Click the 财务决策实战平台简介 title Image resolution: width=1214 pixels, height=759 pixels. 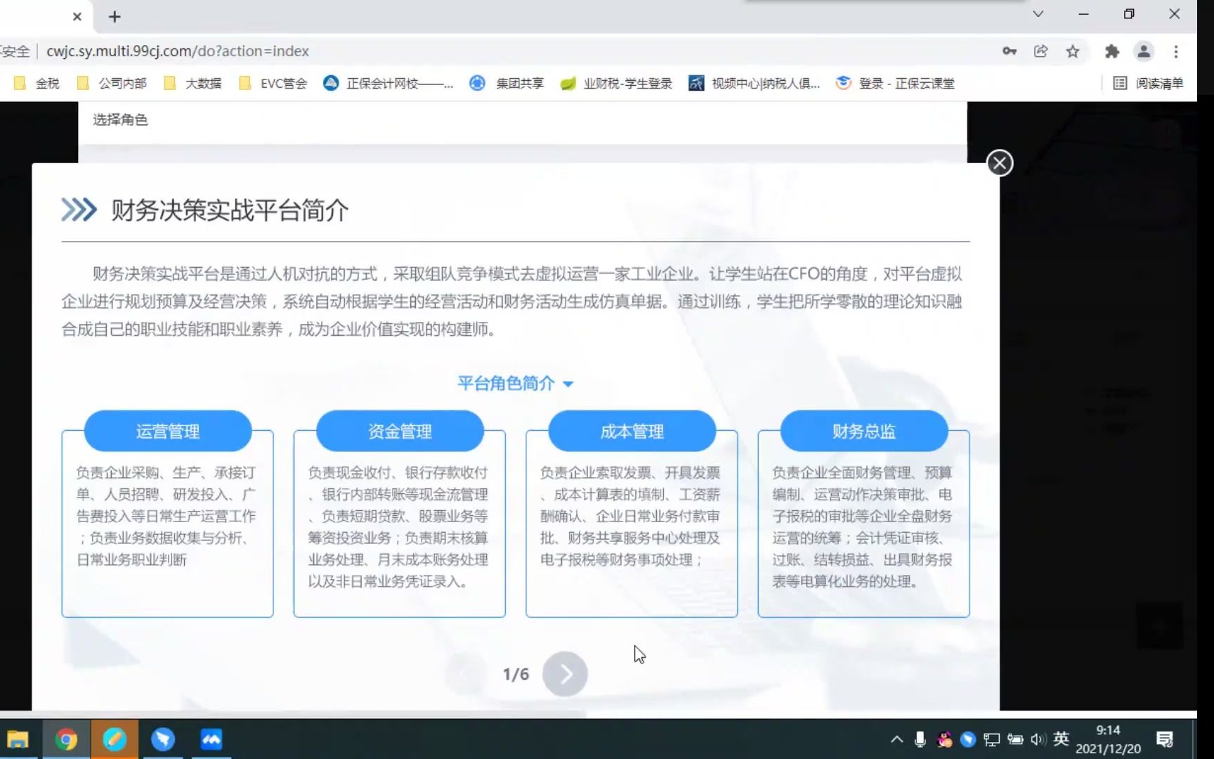coord(230,210)
